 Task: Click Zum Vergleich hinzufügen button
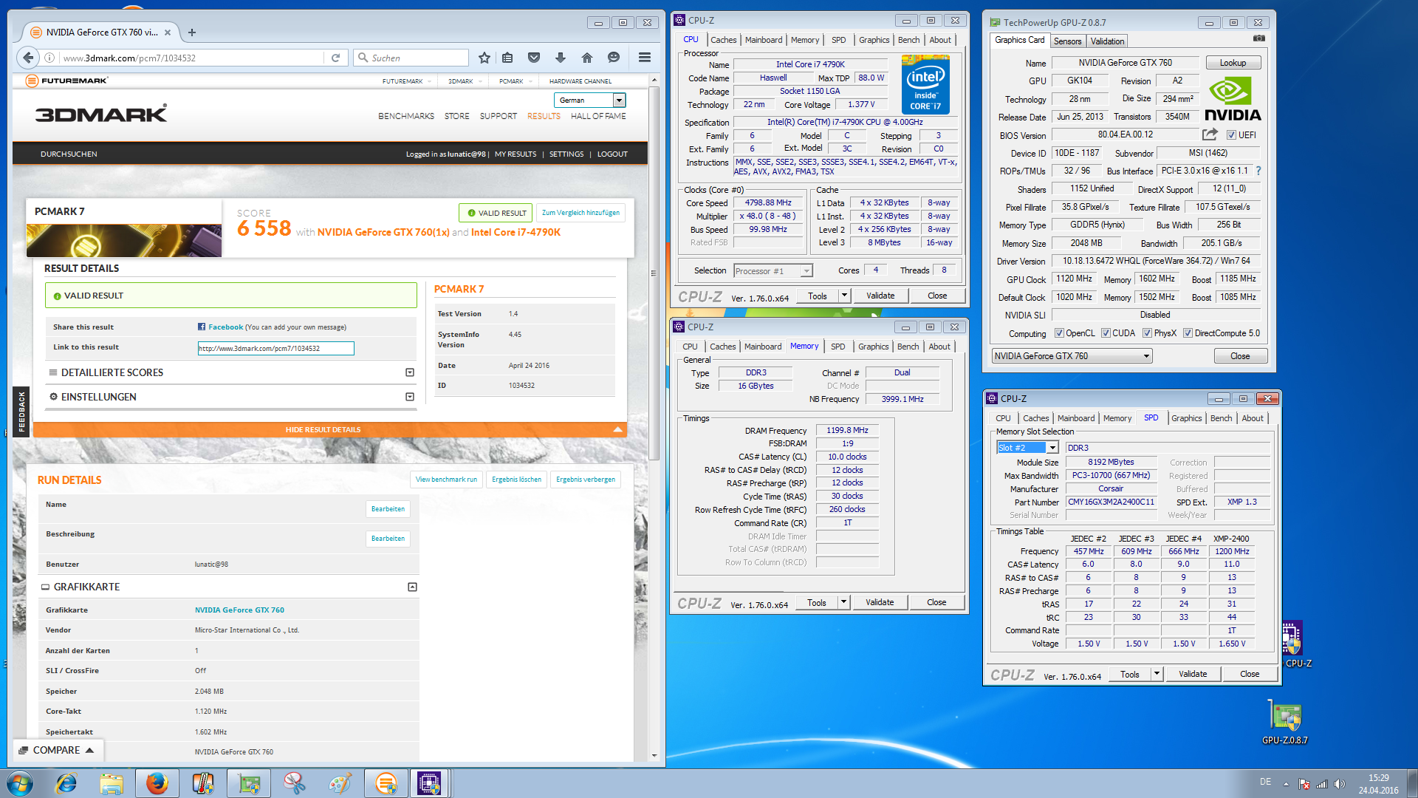[580, 213]
